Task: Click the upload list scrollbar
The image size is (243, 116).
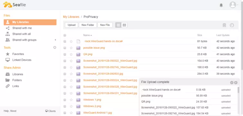Action: [x=238, y=90]
